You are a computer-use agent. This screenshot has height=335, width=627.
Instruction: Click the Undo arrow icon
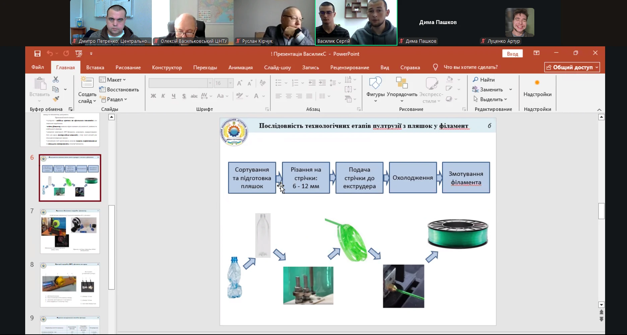coord(50,54)
